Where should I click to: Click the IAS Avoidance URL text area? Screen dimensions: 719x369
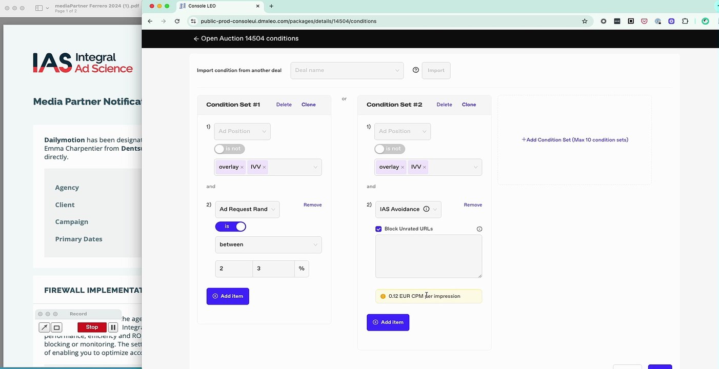click(429, 256)
